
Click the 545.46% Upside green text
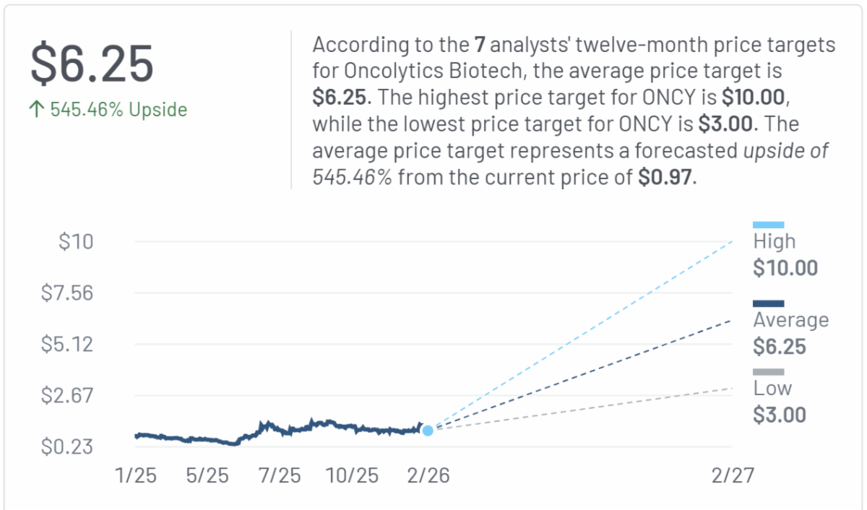[x=118, y=110]
